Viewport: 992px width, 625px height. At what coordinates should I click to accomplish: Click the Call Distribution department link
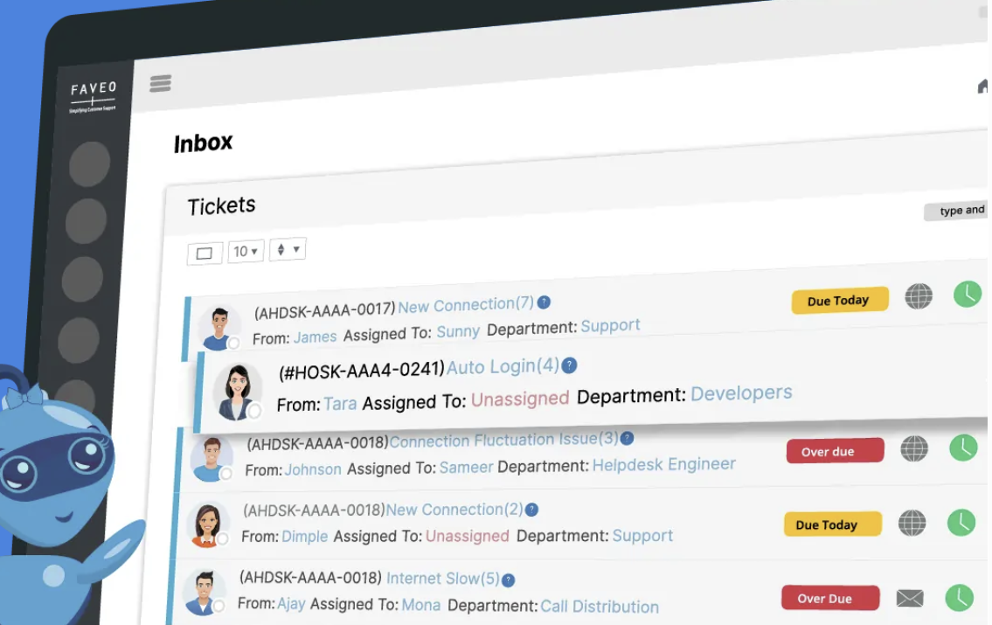[x=600, y=606]
